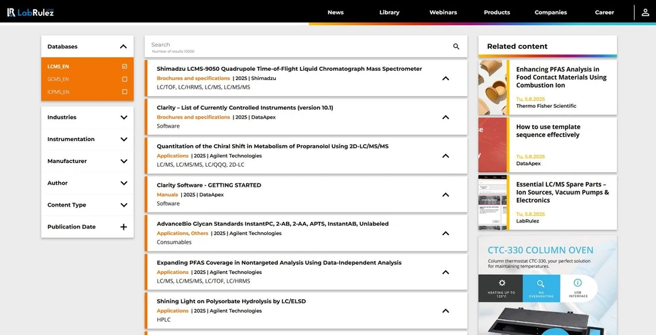Click the USB Interface info icon
Viewport: 656px width, 335px height.
pos(578,283)
